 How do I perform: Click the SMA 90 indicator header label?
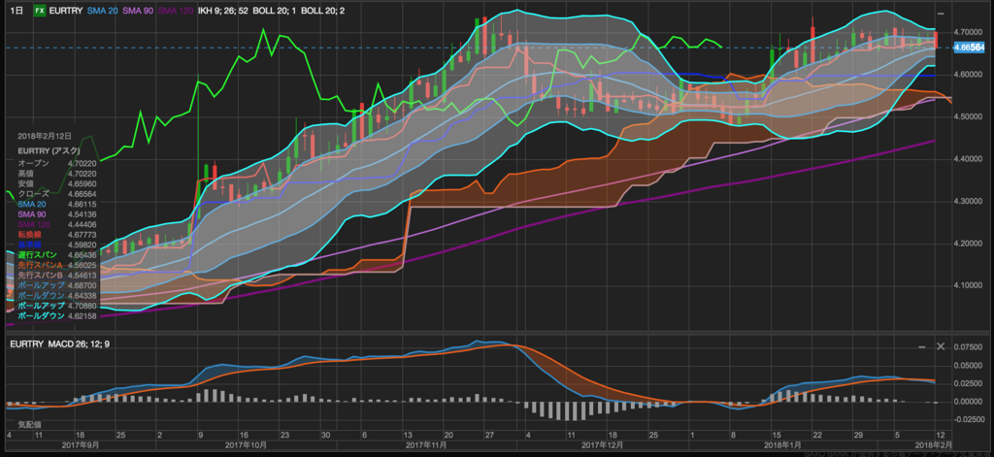click(x=138, y=11)
